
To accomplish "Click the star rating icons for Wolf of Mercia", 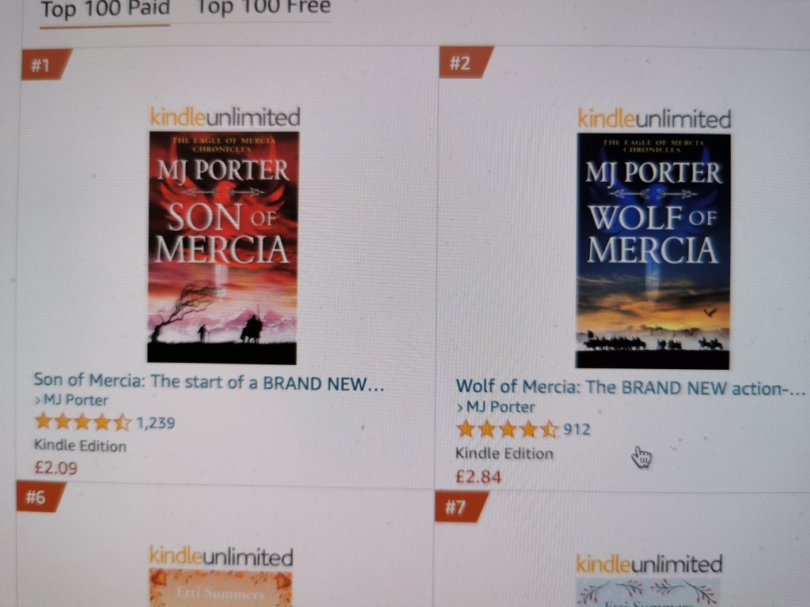I will [507, 429].
